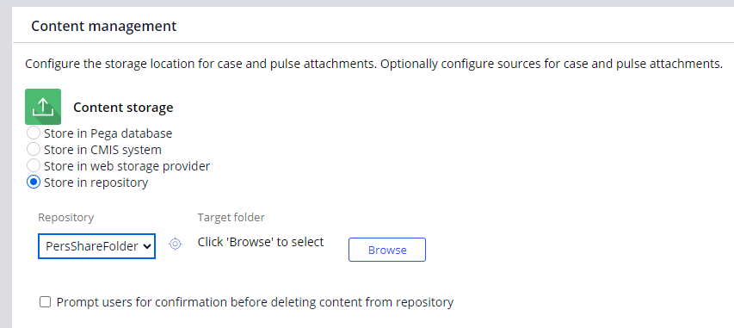Click the Content storage heading text
This screenshot has width=734, height=328.
click(123, 108)
